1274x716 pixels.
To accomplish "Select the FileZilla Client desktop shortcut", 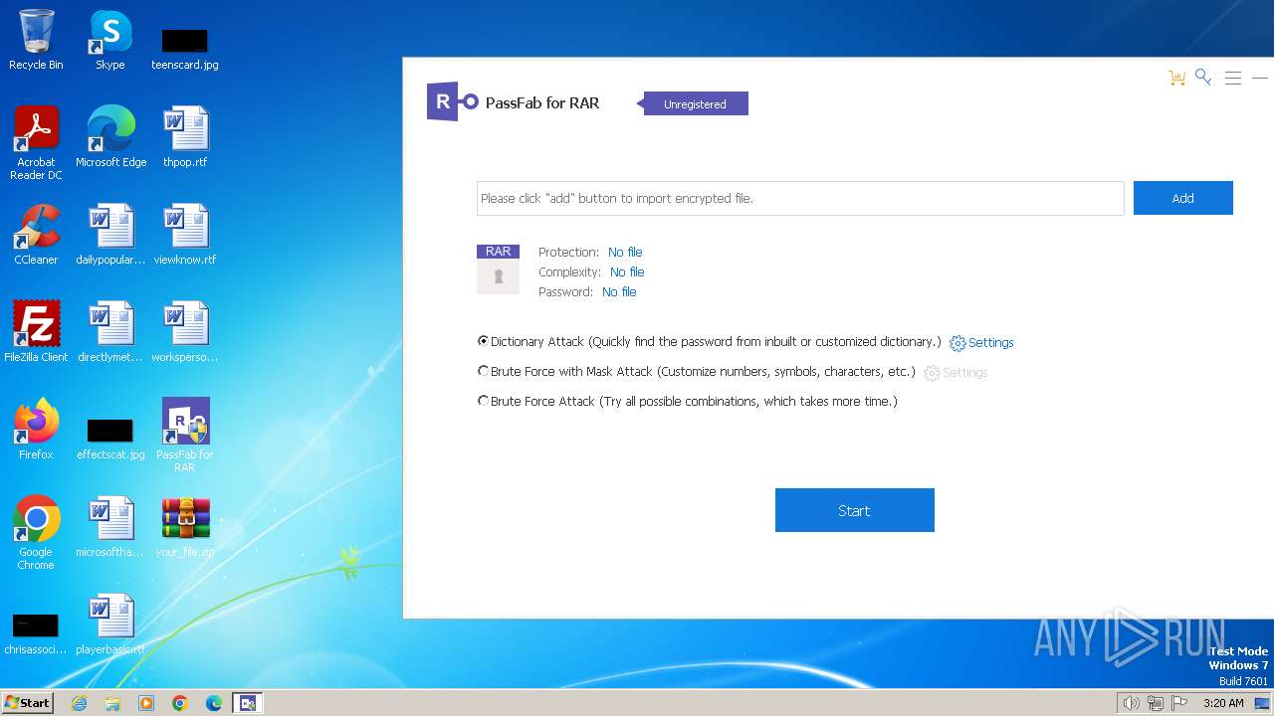I will [x=36, y=332].
